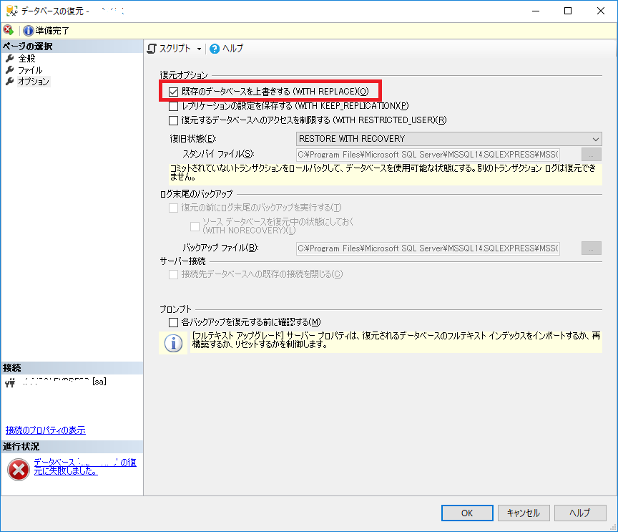This screenshot has width=618, height=532.
Task: Click the server connection icon beside [sa]
Action: tap(11, 382)
